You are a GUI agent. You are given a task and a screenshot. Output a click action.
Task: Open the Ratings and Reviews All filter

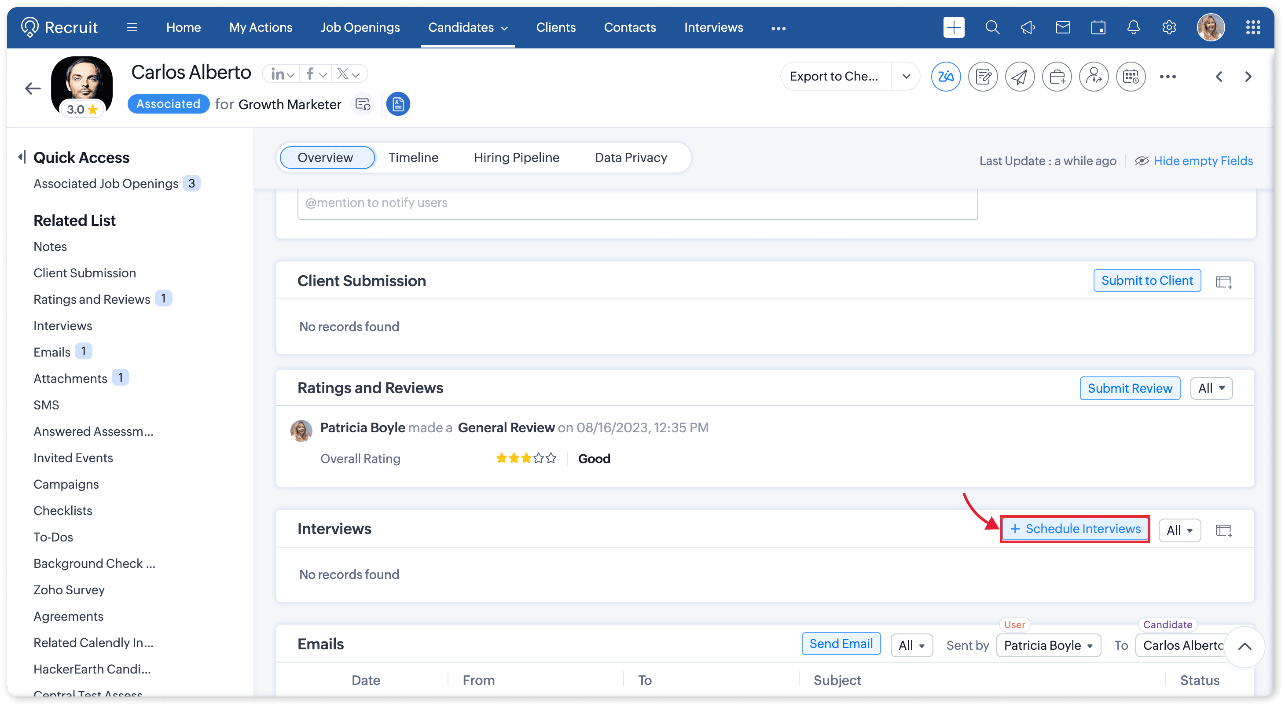[x=1211, y=388]
